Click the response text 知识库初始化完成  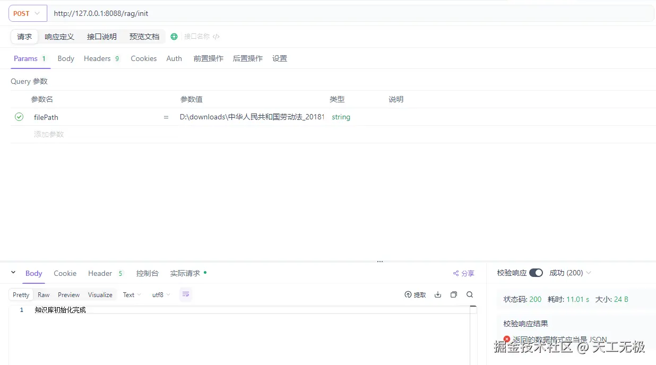(60, 310)
